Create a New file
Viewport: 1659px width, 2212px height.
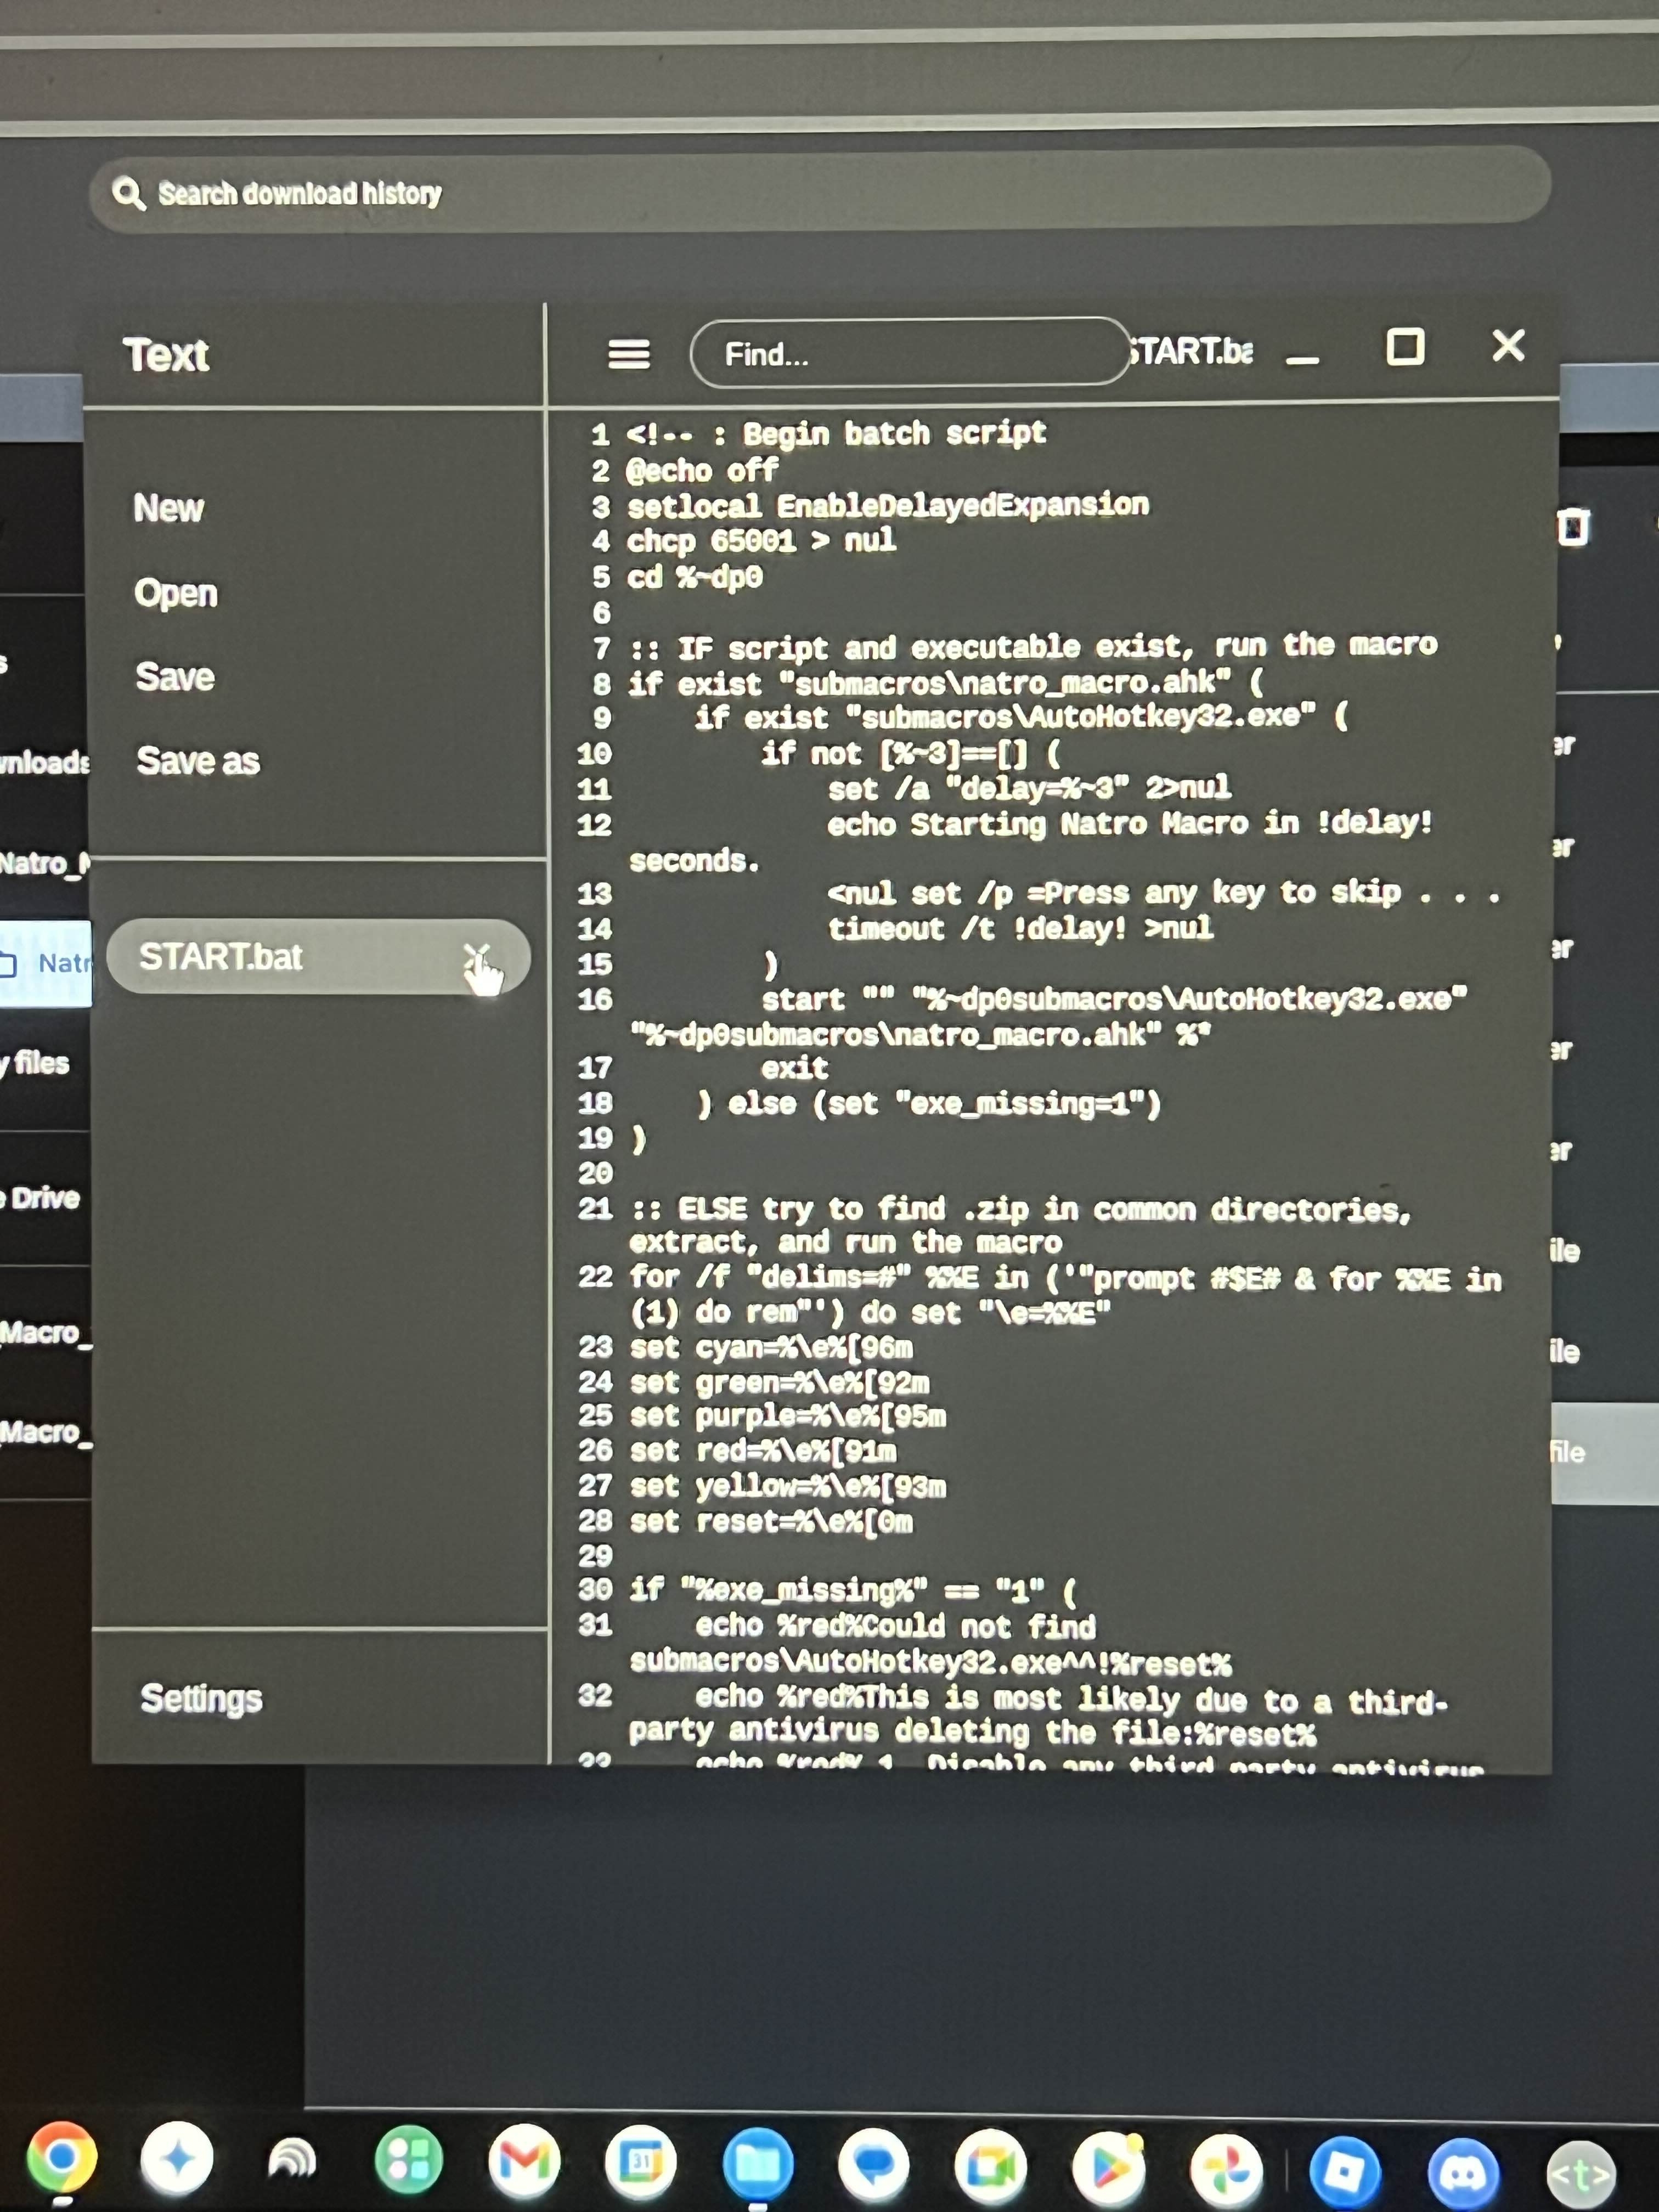[x=168, y=508]
